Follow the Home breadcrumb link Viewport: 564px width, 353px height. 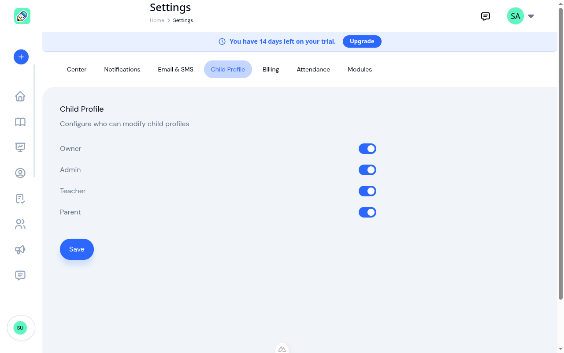coord(157,20)
